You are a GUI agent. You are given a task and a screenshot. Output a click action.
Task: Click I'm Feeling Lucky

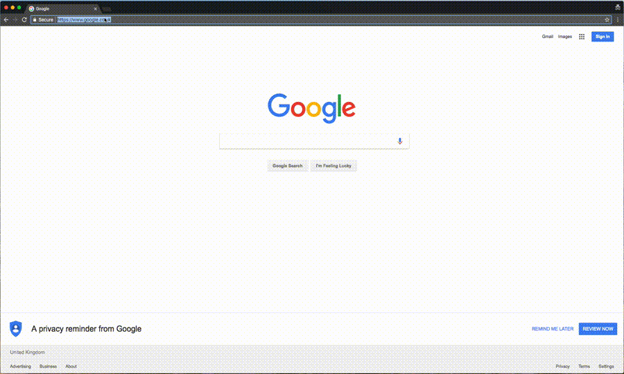(333, 166)
